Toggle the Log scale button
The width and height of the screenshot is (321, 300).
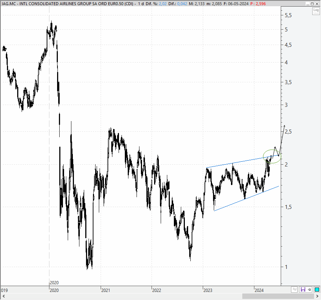(316, 11)
